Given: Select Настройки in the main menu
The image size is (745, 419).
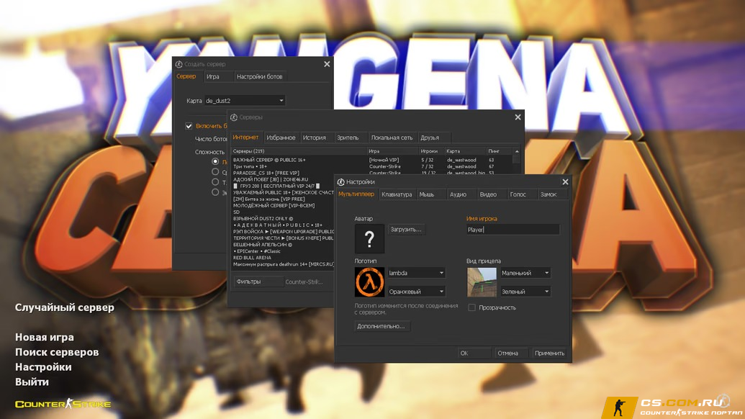Looking at the screenshot, I should [x=43, y=366].
